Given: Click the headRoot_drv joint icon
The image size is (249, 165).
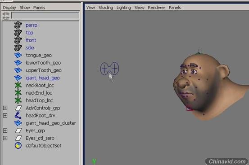Looking at the screenshot, I should tap(18, 115).
